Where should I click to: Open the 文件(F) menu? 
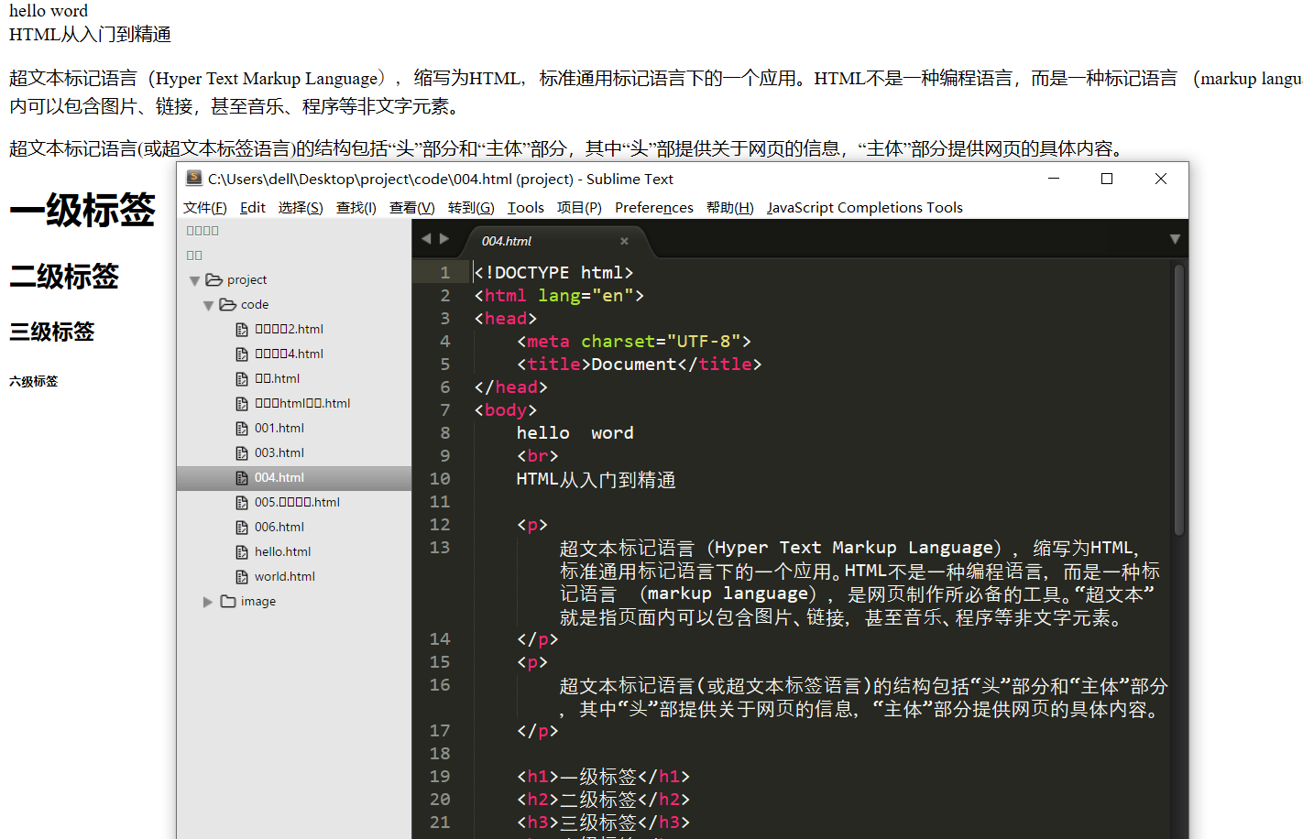pyautogui.click(x=205, y=208)
